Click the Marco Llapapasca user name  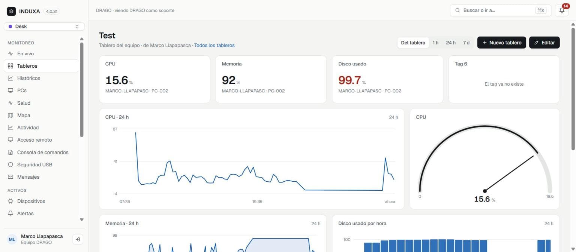(42, 236)
